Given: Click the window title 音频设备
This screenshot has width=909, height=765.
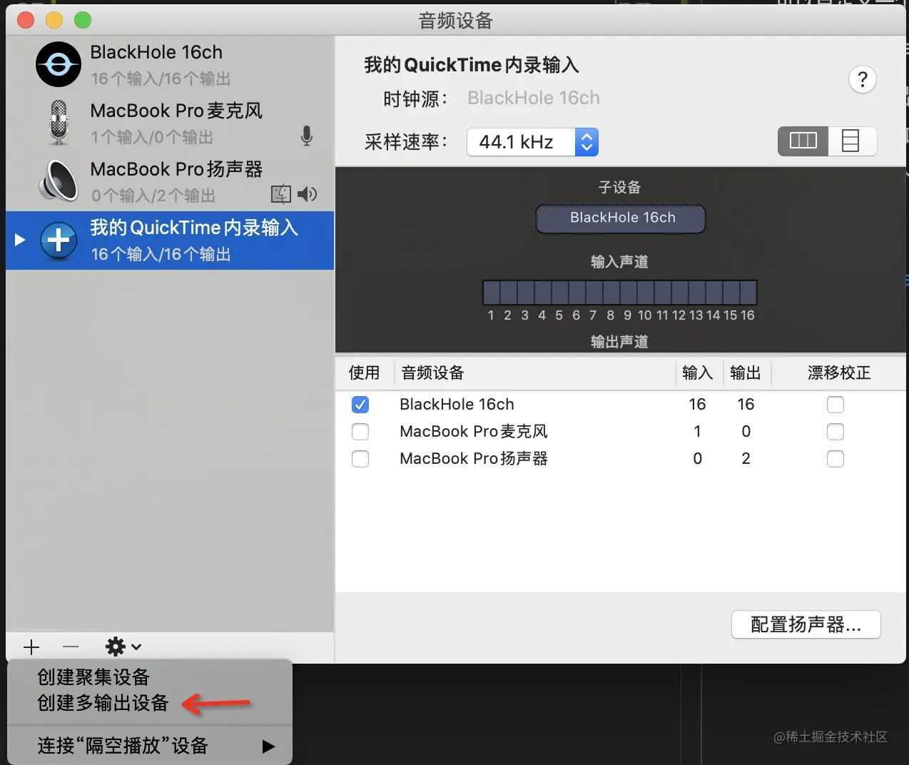Looking at the screenshot, I should pyautogui.click(x=456, y=21).
